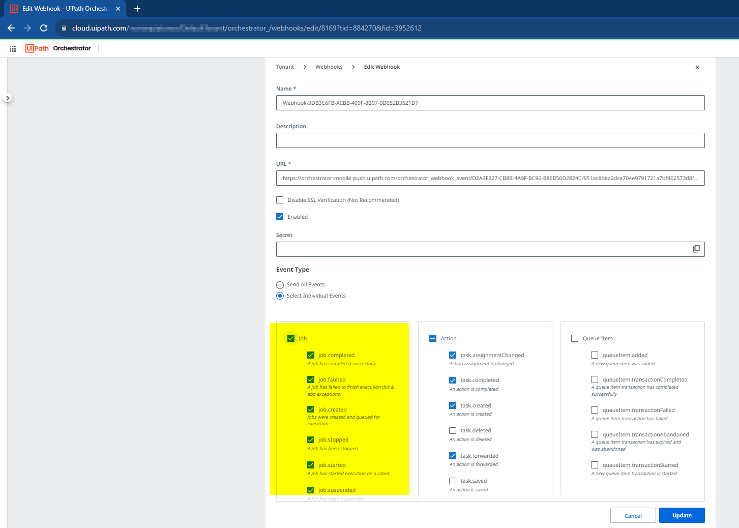Navigate to Tenant breadcrumb
This screenshot has width=739, height=528.
(285, 67)
